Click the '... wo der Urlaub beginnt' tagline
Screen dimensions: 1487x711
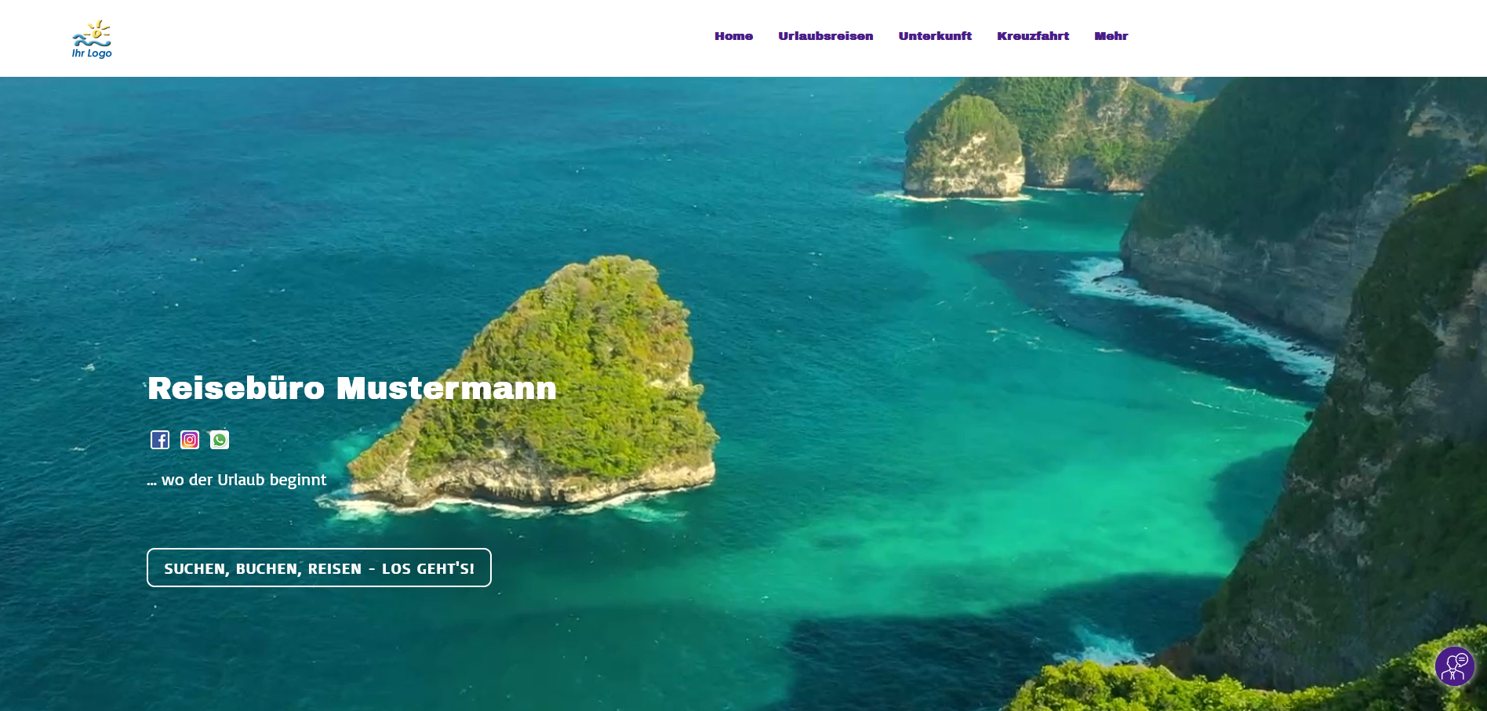pyautogui.click(x=237, y=480)
